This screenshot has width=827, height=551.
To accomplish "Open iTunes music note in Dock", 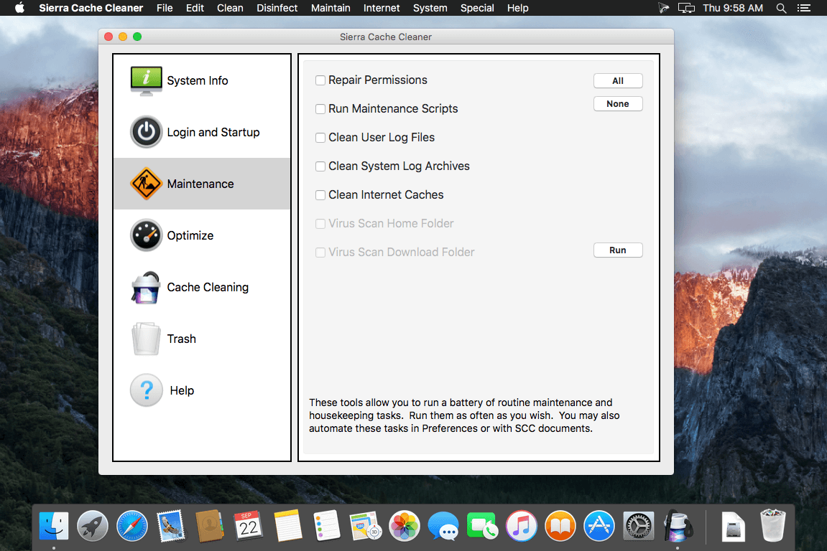I will (x=521, y=526).
